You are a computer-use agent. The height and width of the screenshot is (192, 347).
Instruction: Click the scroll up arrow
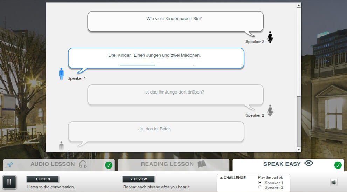[x=299, y=5]
